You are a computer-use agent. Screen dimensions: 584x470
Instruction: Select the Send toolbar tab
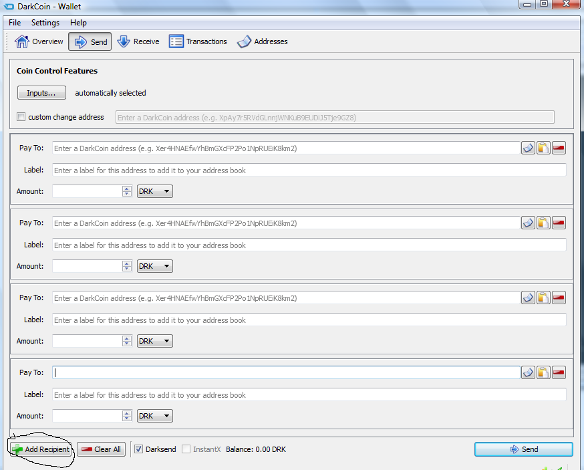[90, 41]
